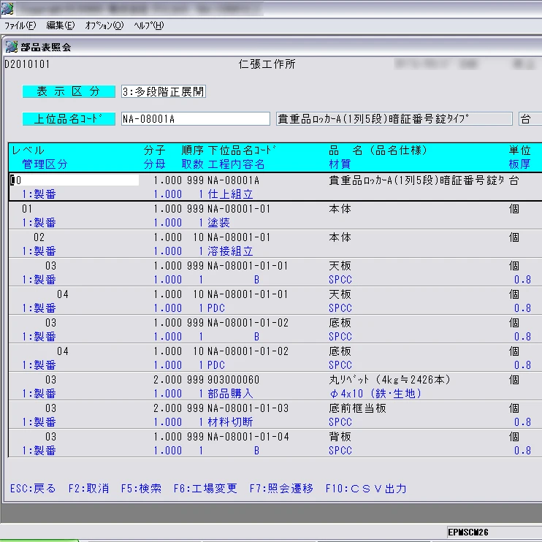542x542 pixels.
Task: Click the 部品表照会 window icon
Action: [11, 47]
